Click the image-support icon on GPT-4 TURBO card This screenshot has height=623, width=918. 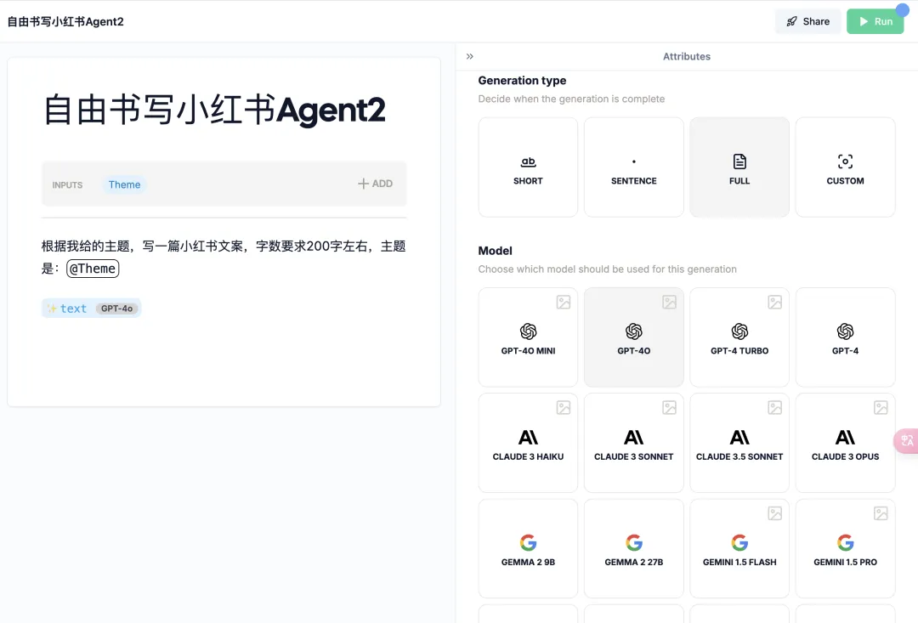coord(775,302)
